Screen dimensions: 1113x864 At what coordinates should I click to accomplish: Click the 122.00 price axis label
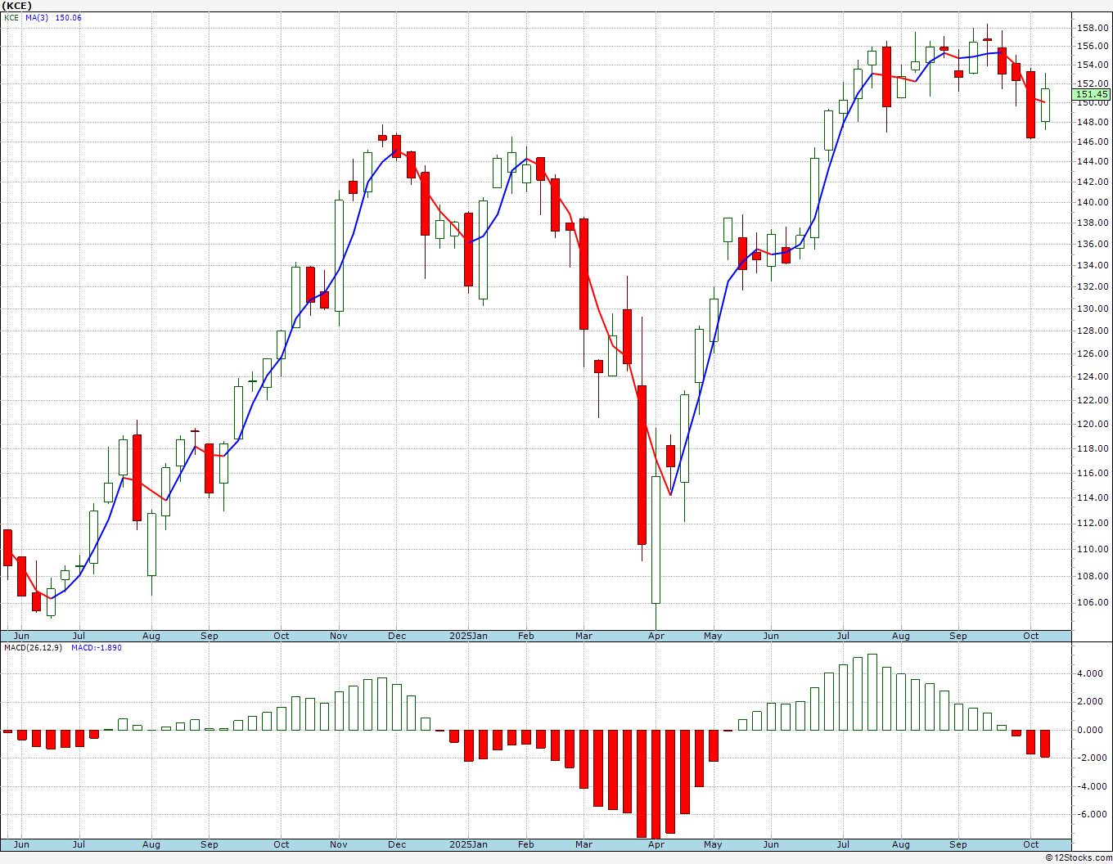tap(1094, 400)
